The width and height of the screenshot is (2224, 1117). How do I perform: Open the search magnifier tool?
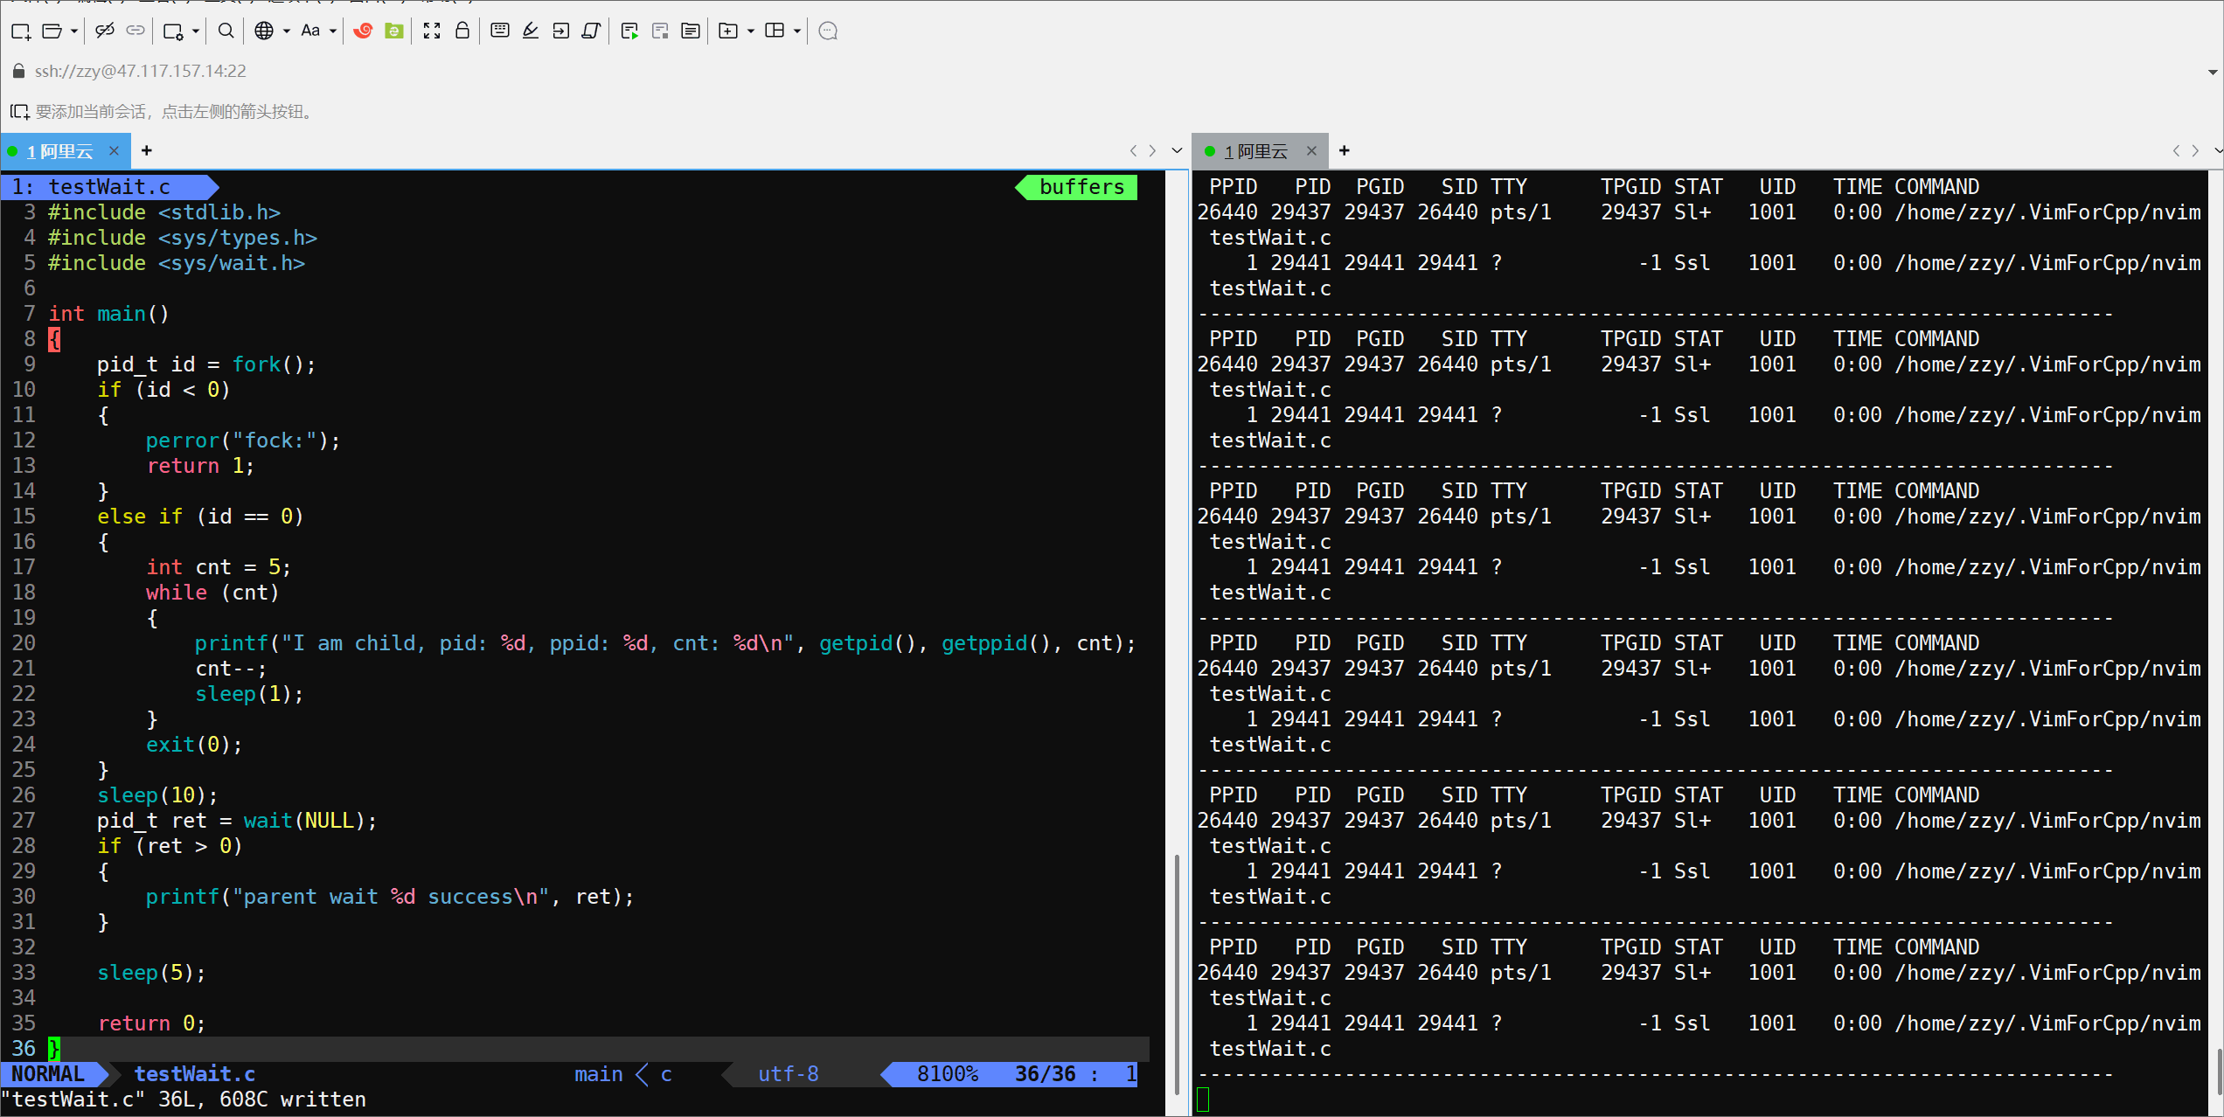[226, 31]
